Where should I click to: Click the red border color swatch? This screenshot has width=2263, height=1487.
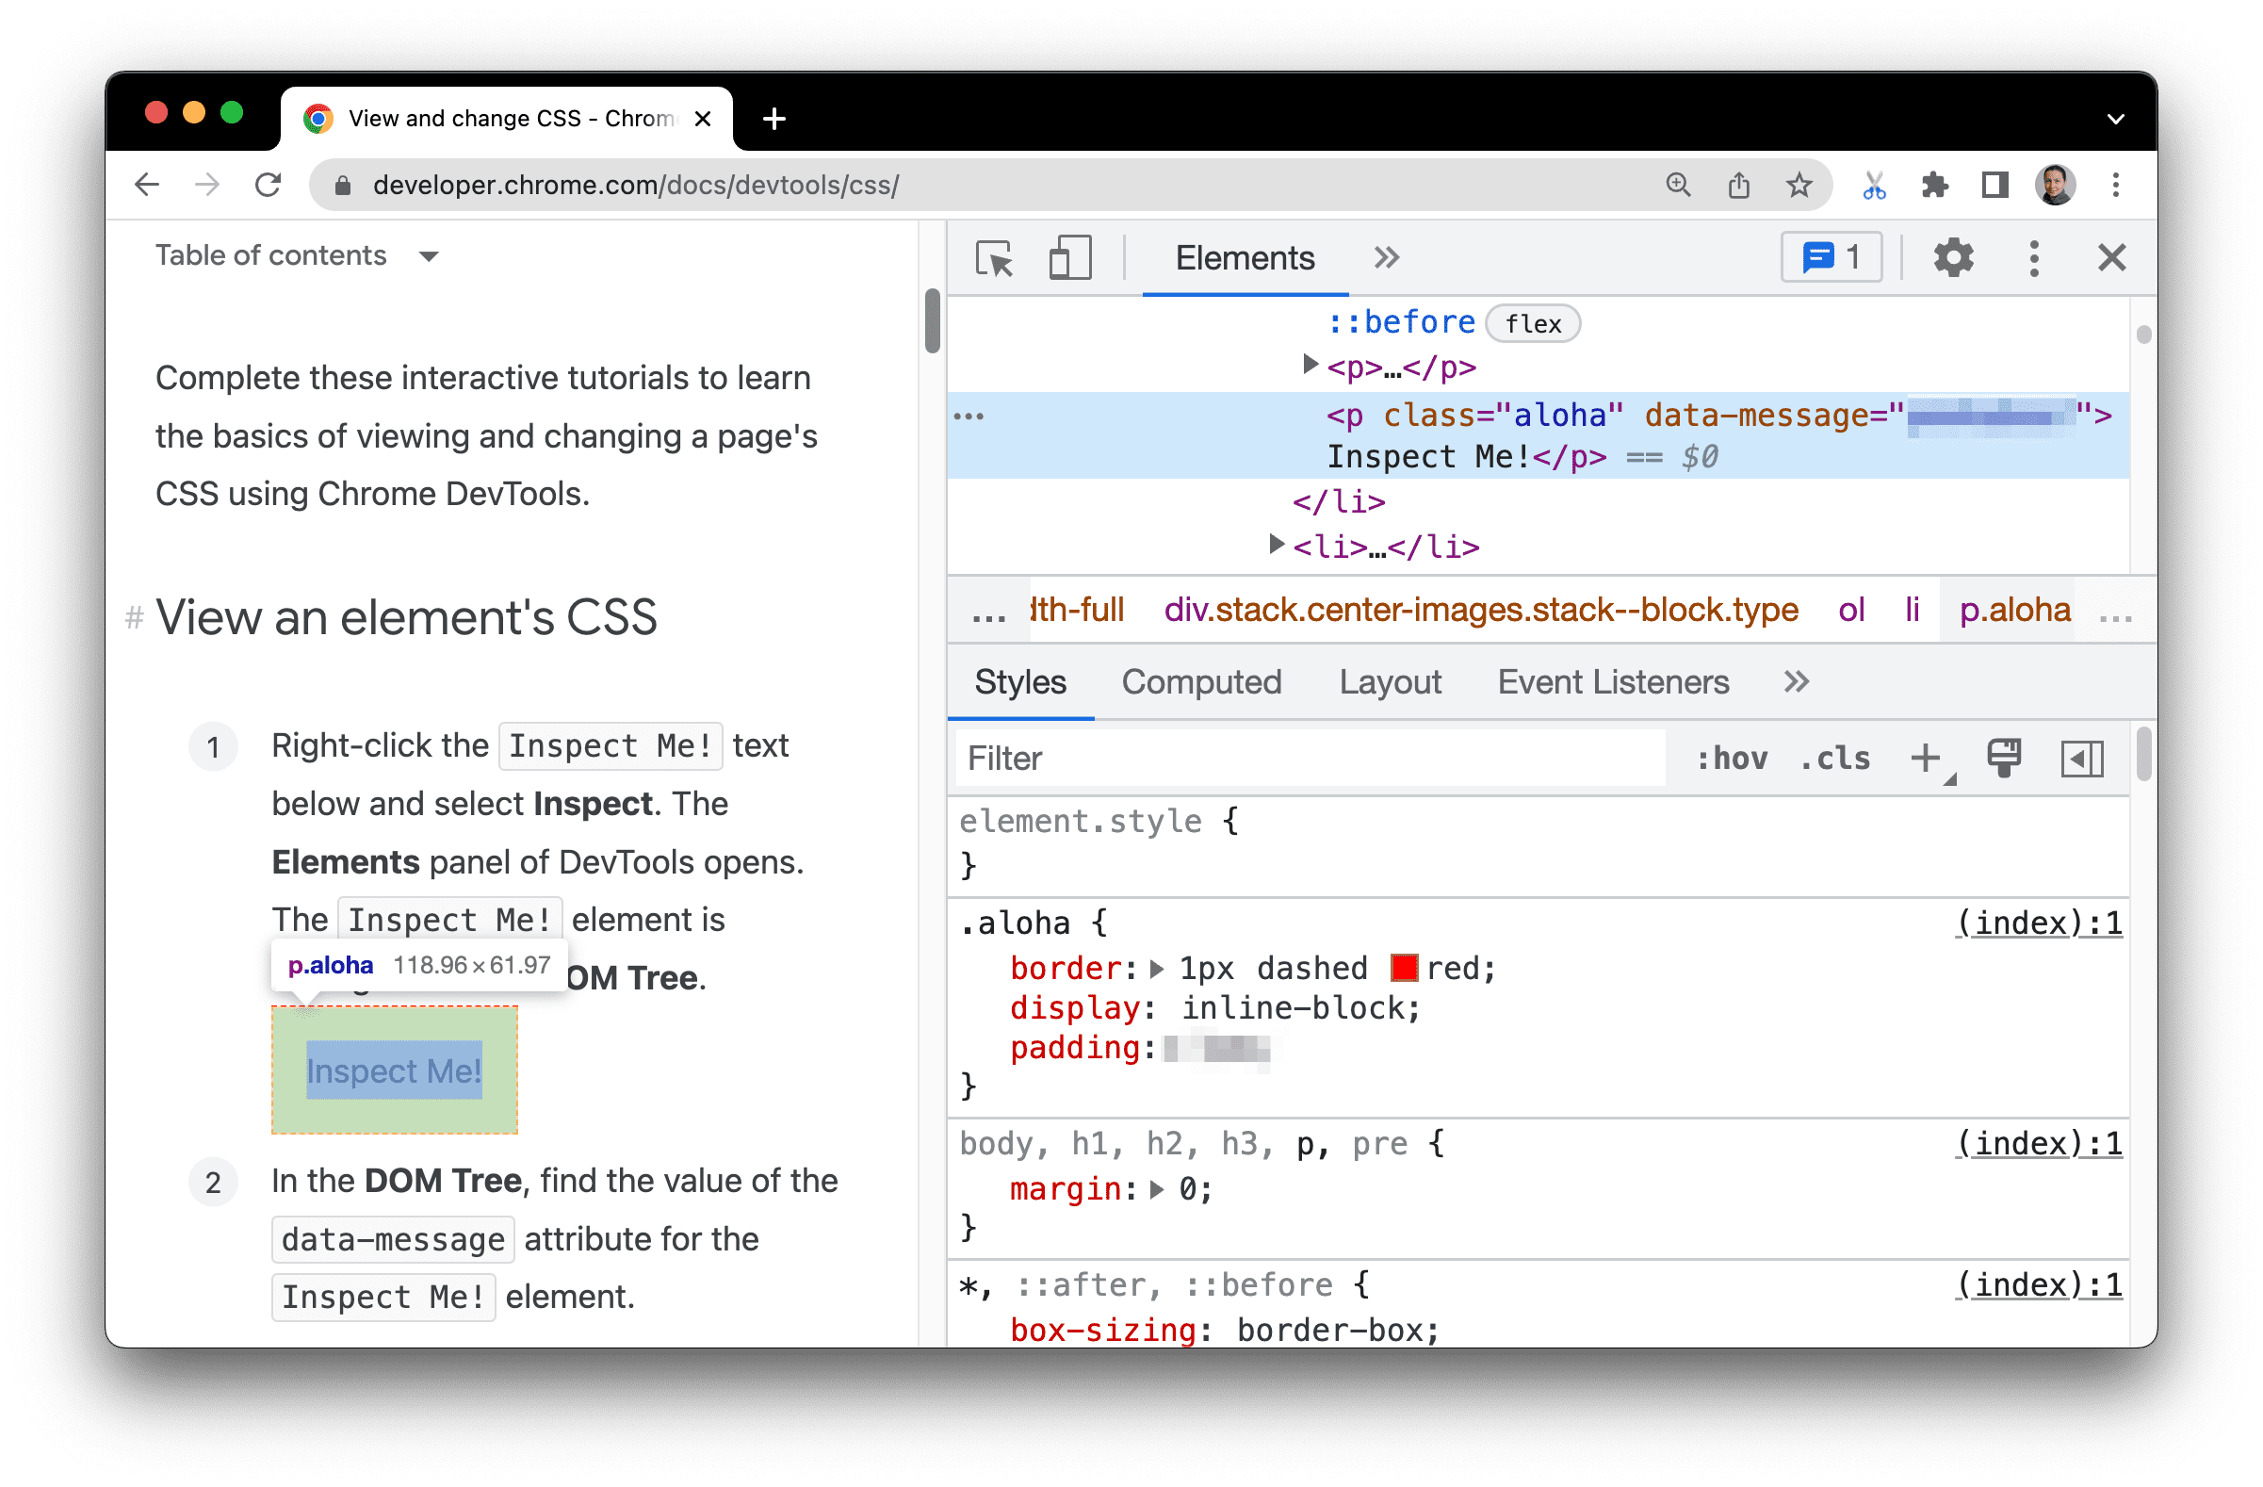click(x=1400, y=966)
